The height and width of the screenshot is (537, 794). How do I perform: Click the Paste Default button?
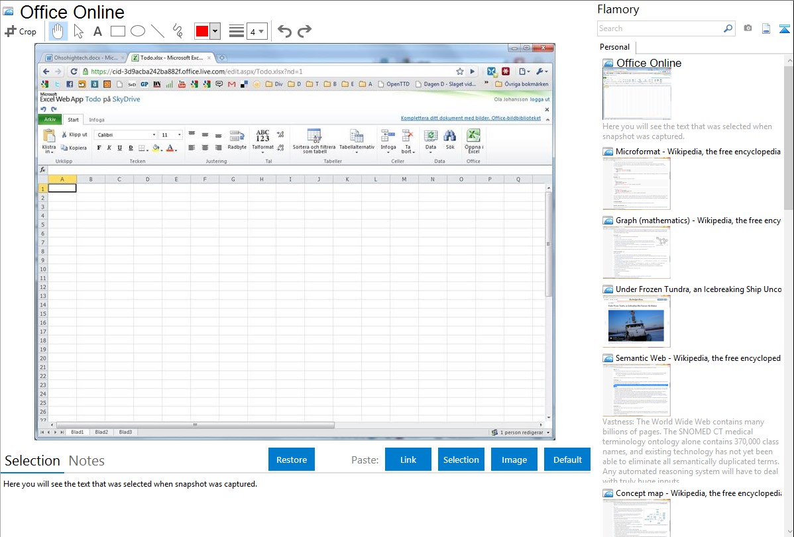click(x=567, y=460)
